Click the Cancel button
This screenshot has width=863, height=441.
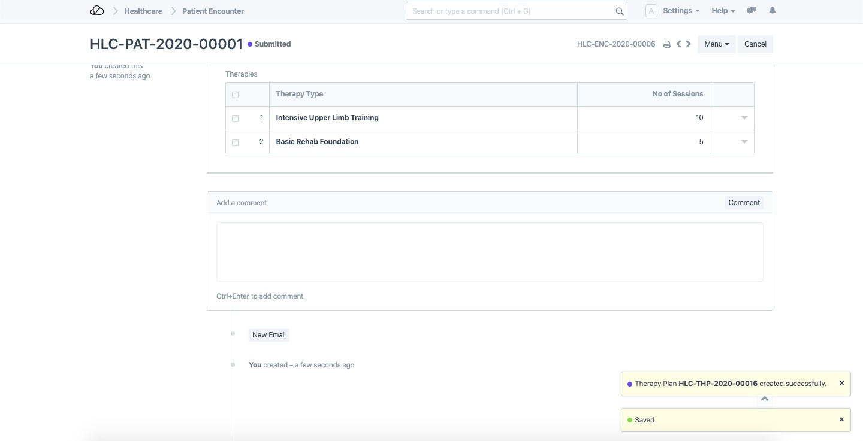pos(755,44)
